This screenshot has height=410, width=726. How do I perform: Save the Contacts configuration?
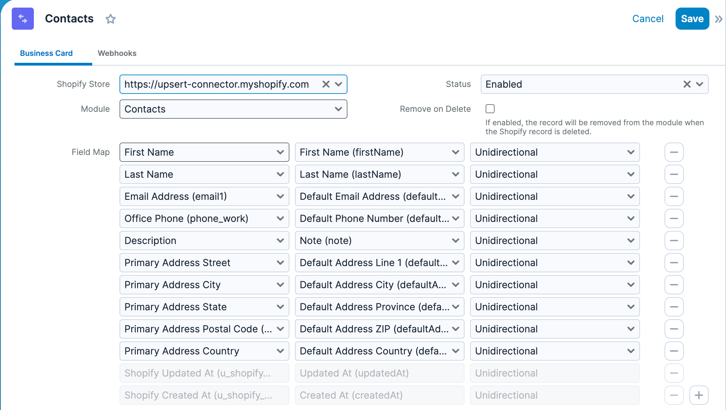tap(692, 19)
